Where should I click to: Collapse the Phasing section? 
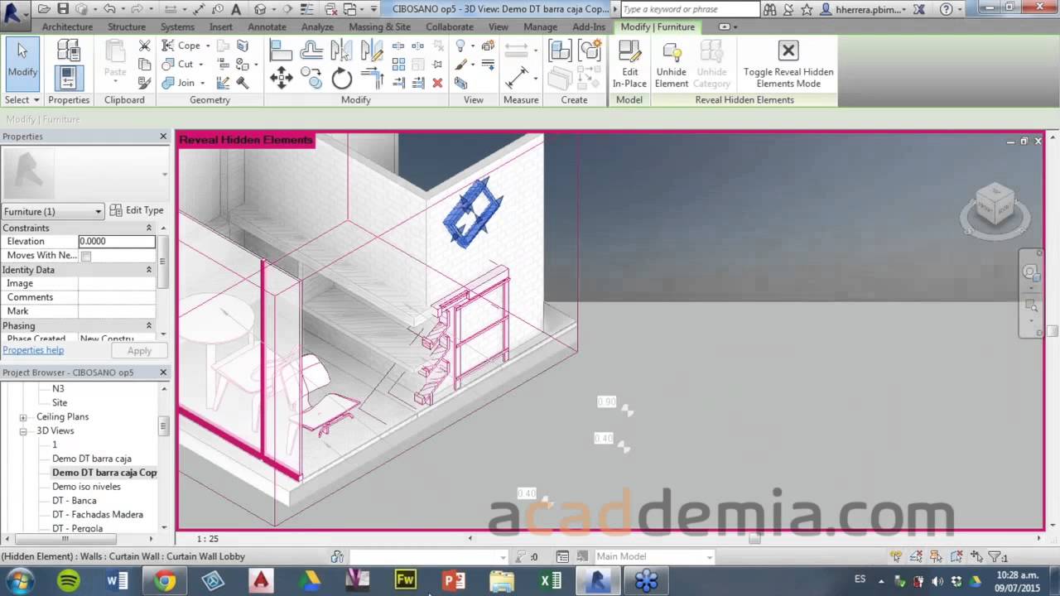coord(149,325)
